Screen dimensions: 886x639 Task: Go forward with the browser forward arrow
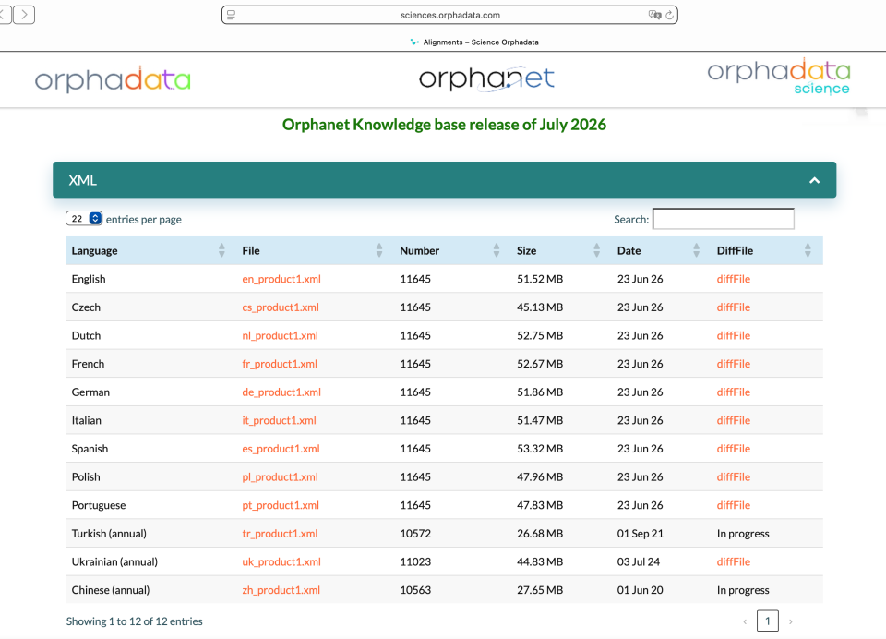click(x=24, y=15)
